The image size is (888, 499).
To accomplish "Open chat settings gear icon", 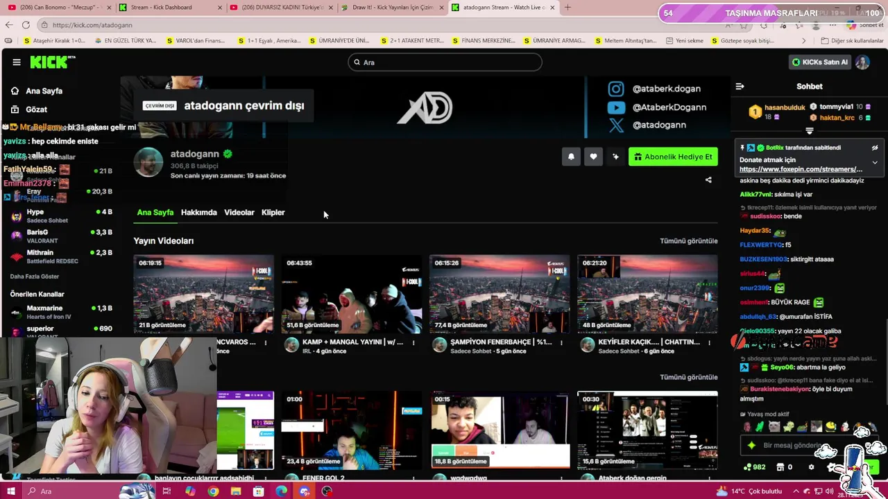I will (811, 467).
